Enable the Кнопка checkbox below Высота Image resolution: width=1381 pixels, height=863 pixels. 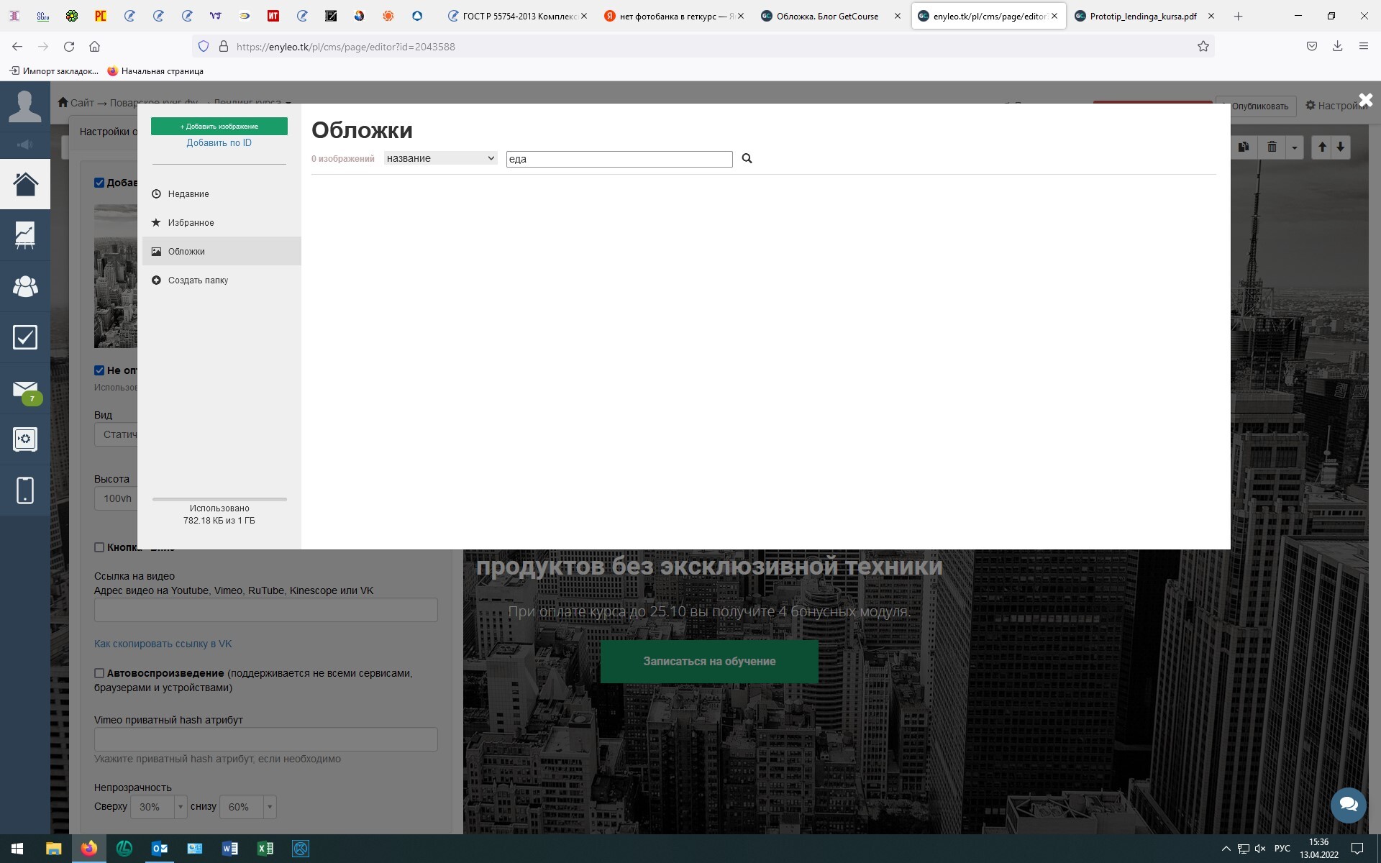99,547
